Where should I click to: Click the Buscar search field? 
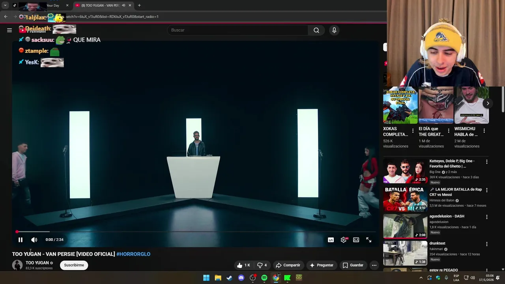coord(238,30)
